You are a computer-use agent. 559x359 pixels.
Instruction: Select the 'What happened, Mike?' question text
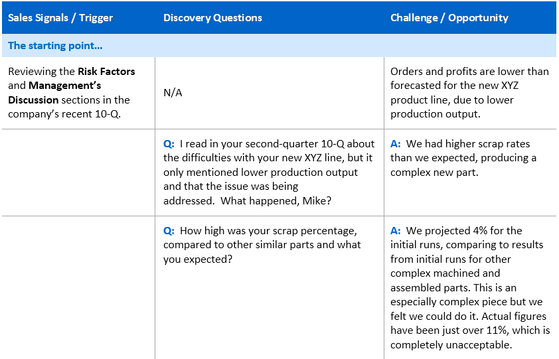(276, 200)
